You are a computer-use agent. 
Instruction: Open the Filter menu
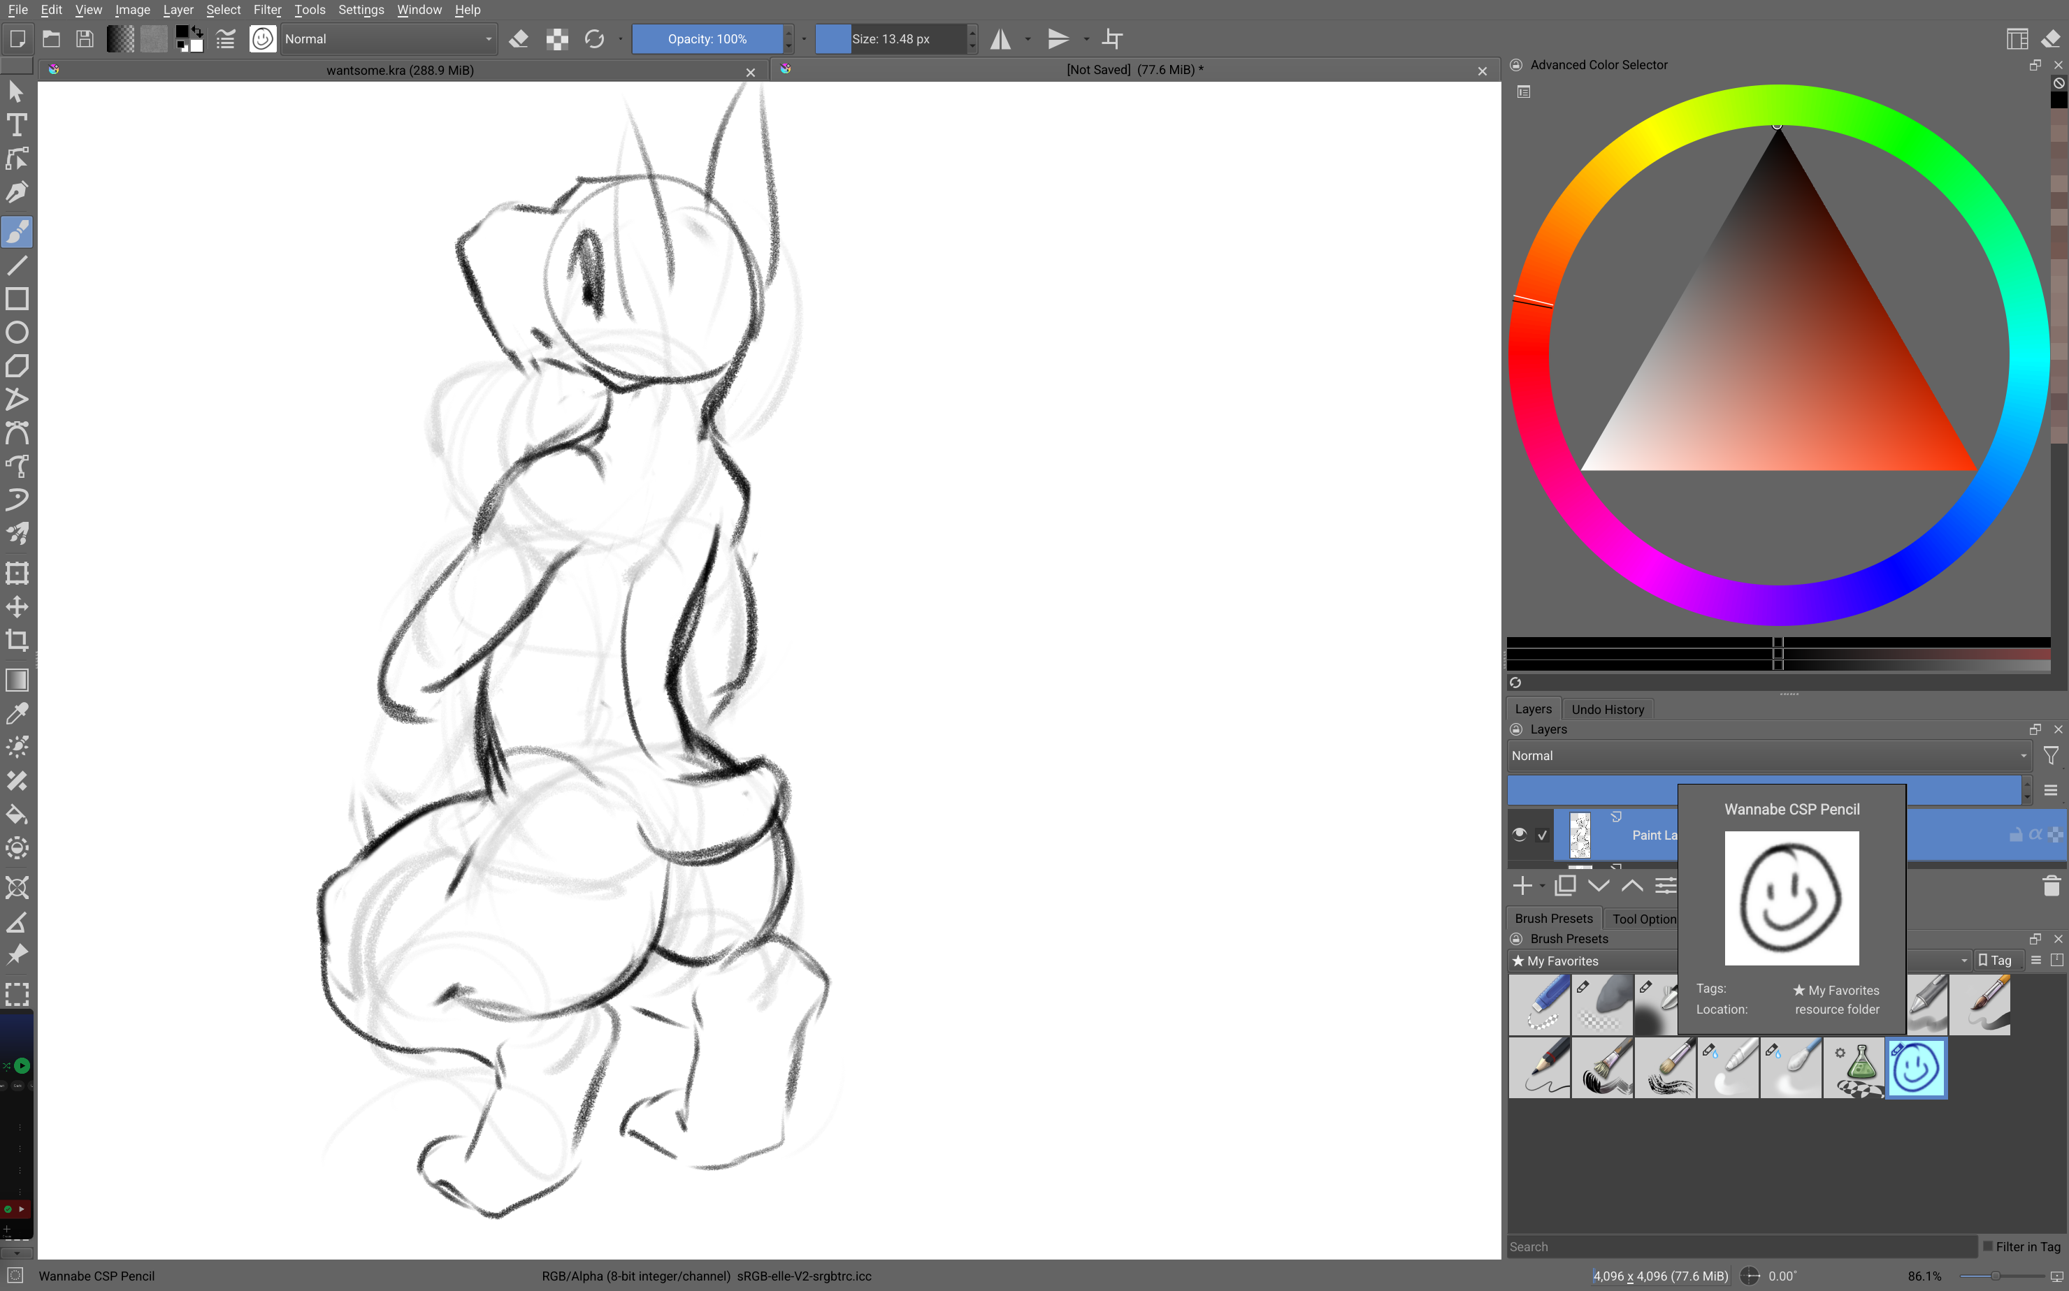pyautogui.click(x=266, y=9)
